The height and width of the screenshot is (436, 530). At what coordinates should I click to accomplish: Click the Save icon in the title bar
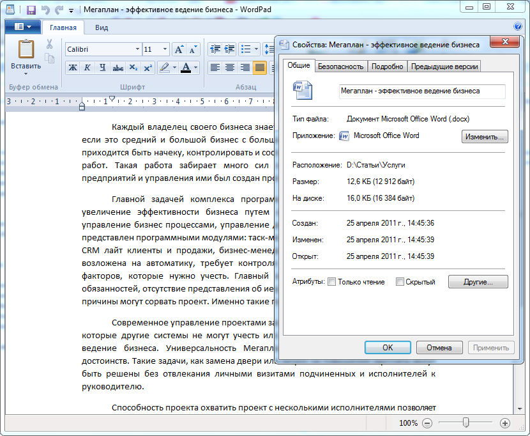coord(31,10)
